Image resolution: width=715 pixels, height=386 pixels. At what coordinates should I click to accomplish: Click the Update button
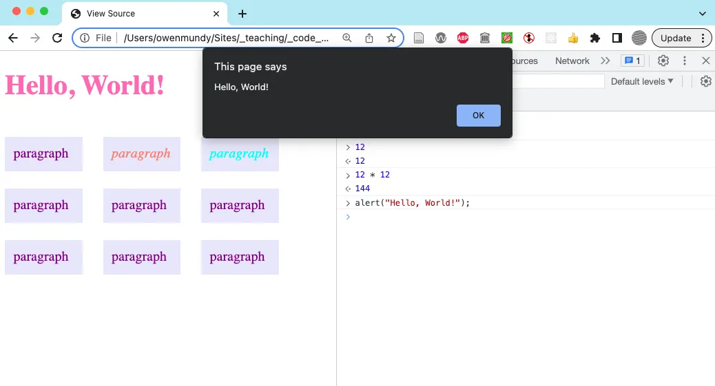(675, 38)
